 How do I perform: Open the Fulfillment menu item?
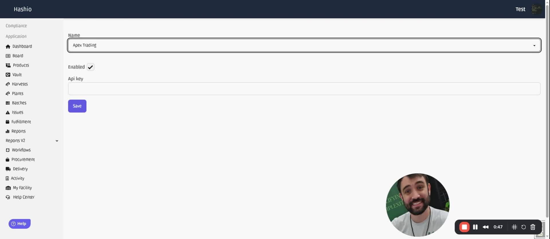tap(18, 122)
